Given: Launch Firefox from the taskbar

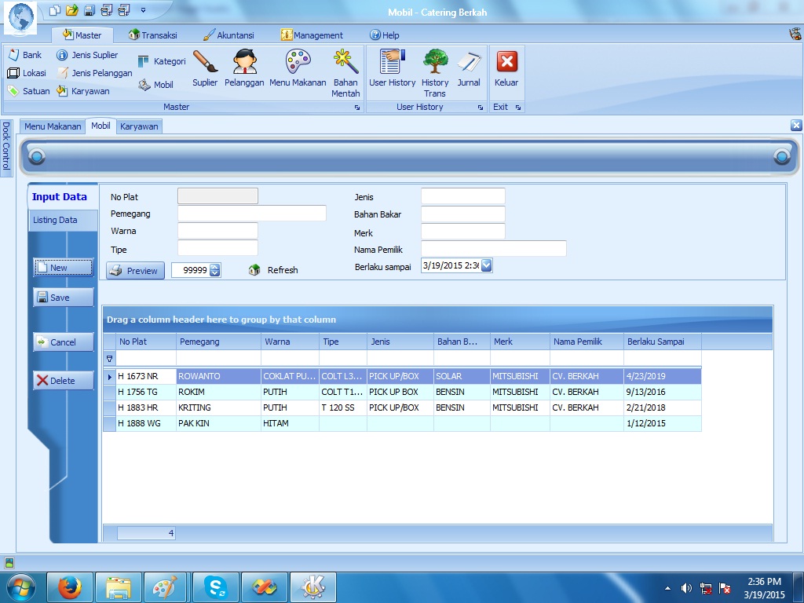Looking at the screenshot, I should click(71, 587).
